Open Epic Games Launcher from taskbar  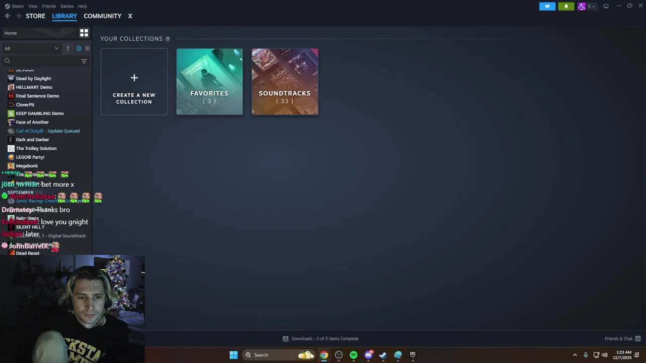point(413,355)
